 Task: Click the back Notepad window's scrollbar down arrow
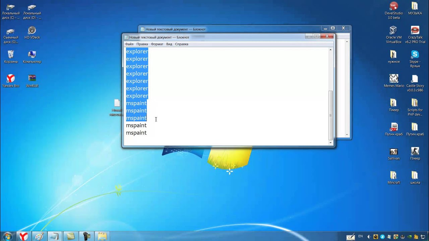click(347, 135)
